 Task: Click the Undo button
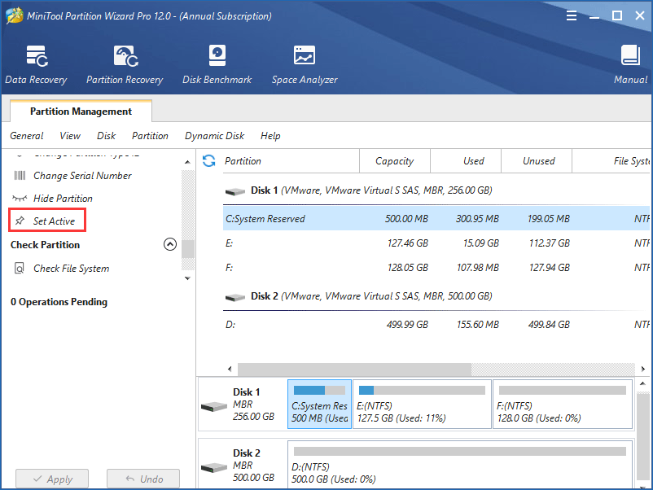(143, 479)
